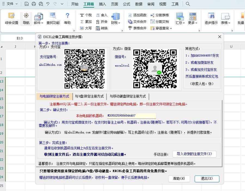Click the ahzll@sohu.com Alipay account text
The width and height of the screenshot is (245, 191).
(50, 65)
